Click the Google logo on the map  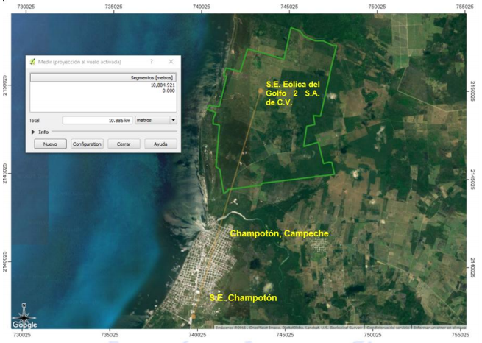pyautogui.click(x=24, y=323)
